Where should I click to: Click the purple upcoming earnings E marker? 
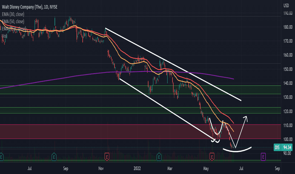coord(263,157)
